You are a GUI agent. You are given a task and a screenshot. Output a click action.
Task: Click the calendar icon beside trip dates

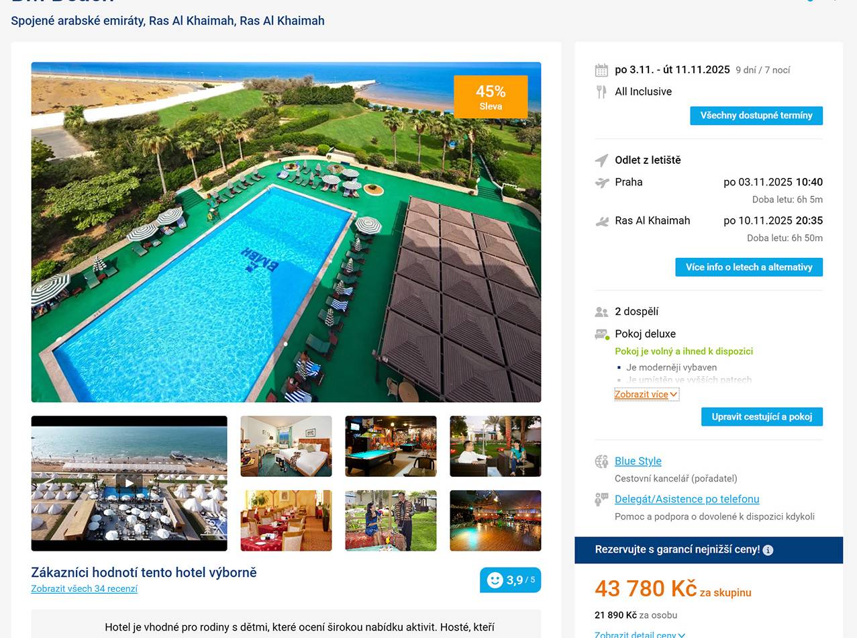click(601, 70)
